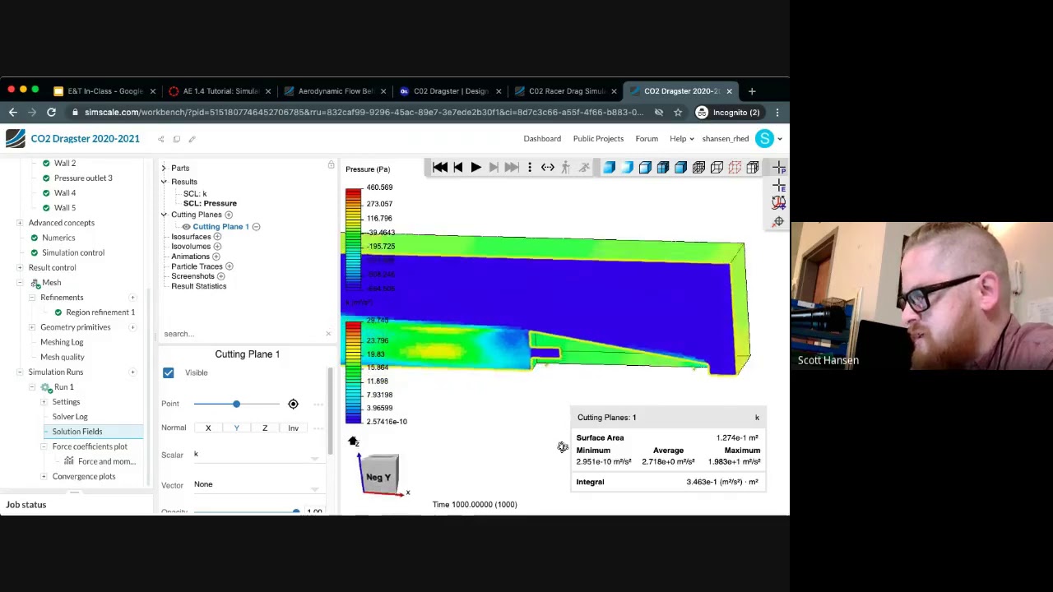Image resolution: width=1053 pixels, height=592 pixels.
Task: Set cutting plane normal to Z
Action: [x=265, y=428]
